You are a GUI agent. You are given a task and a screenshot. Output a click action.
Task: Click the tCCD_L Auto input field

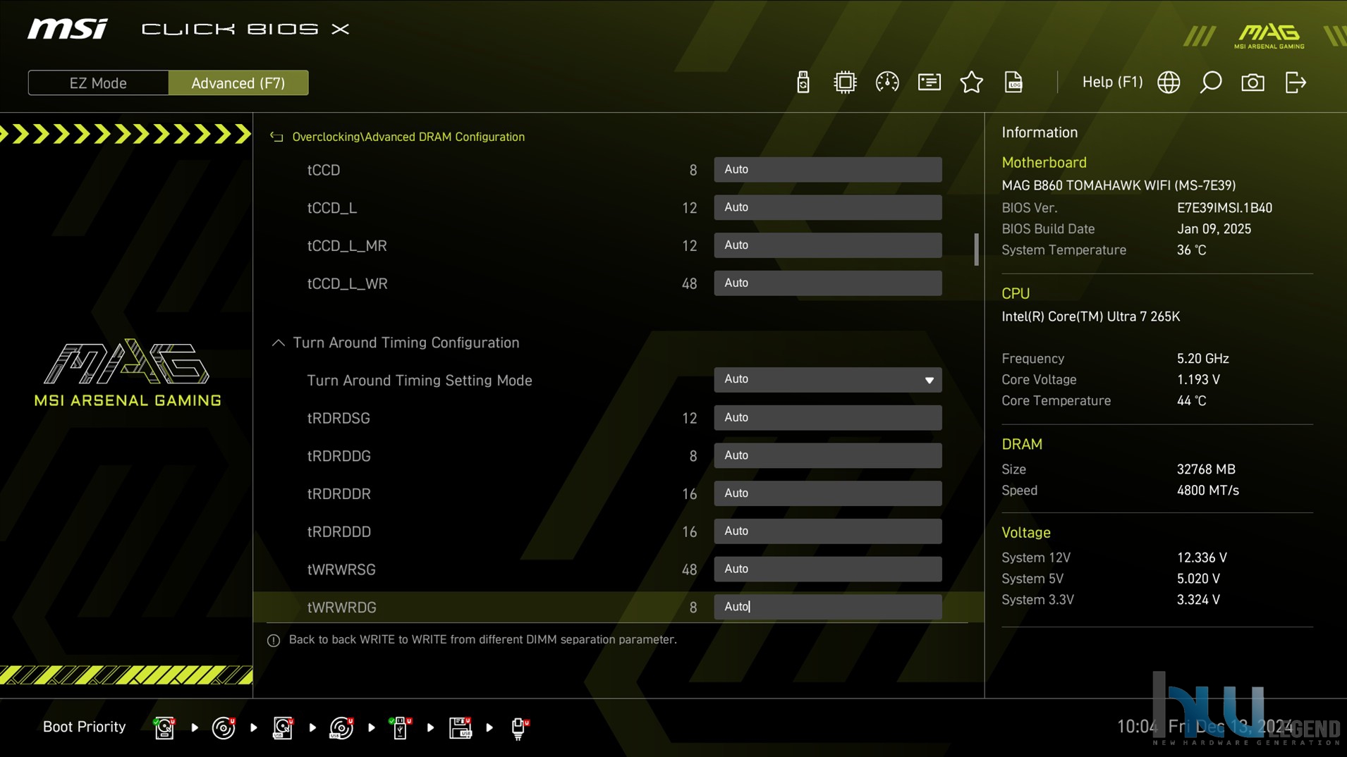click(827, 207)
